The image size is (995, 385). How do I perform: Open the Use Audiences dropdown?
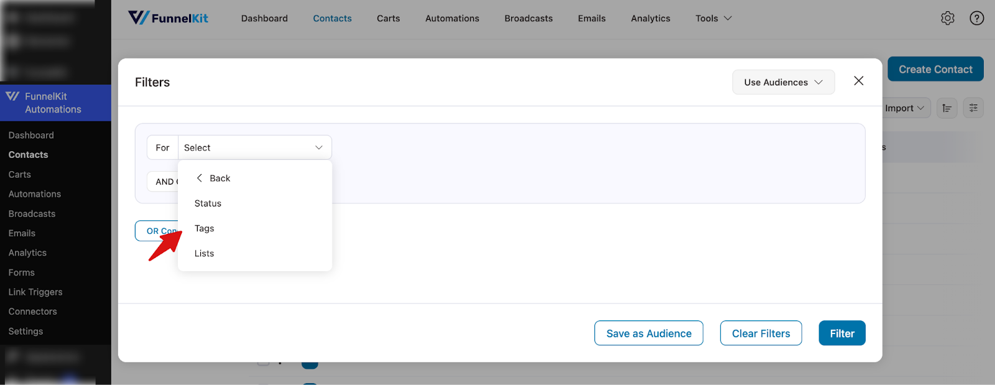(784, 82)
